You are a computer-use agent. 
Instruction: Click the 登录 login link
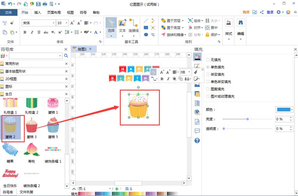pyautogui.click(x=270, y=12)
